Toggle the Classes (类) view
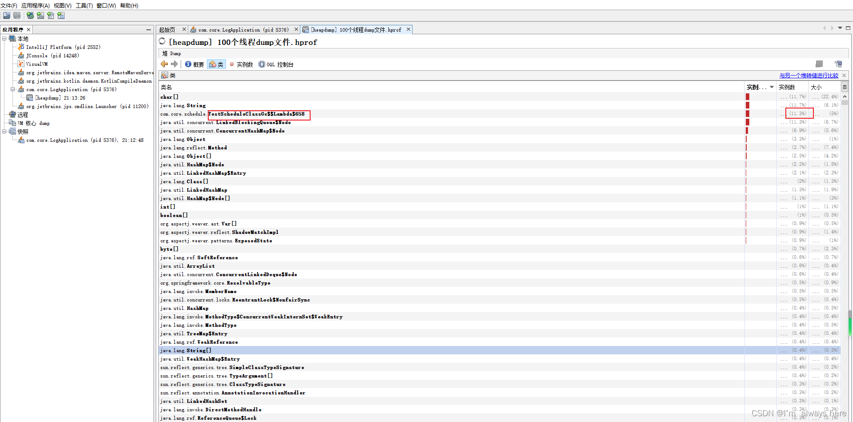This screenshot has width=853, height=422. (x=217, y=64)
